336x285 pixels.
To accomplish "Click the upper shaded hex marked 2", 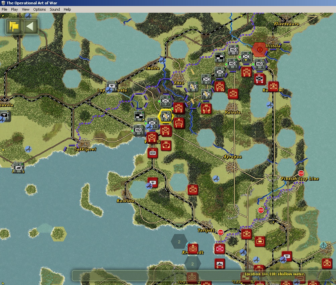I will 179,242.
